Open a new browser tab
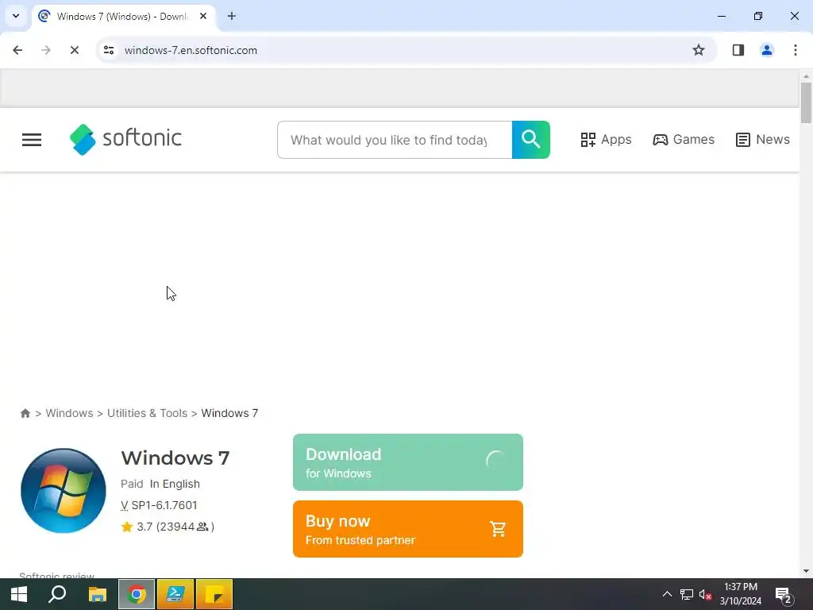This screenshot has height=610, width=813. point(232,16)
